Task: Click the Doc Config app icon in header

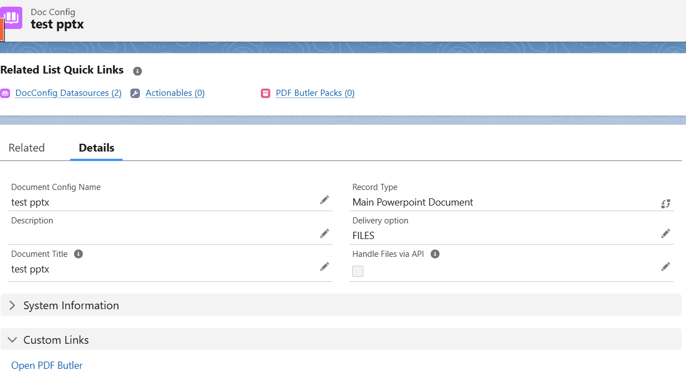Action: [x=11, y=17]
